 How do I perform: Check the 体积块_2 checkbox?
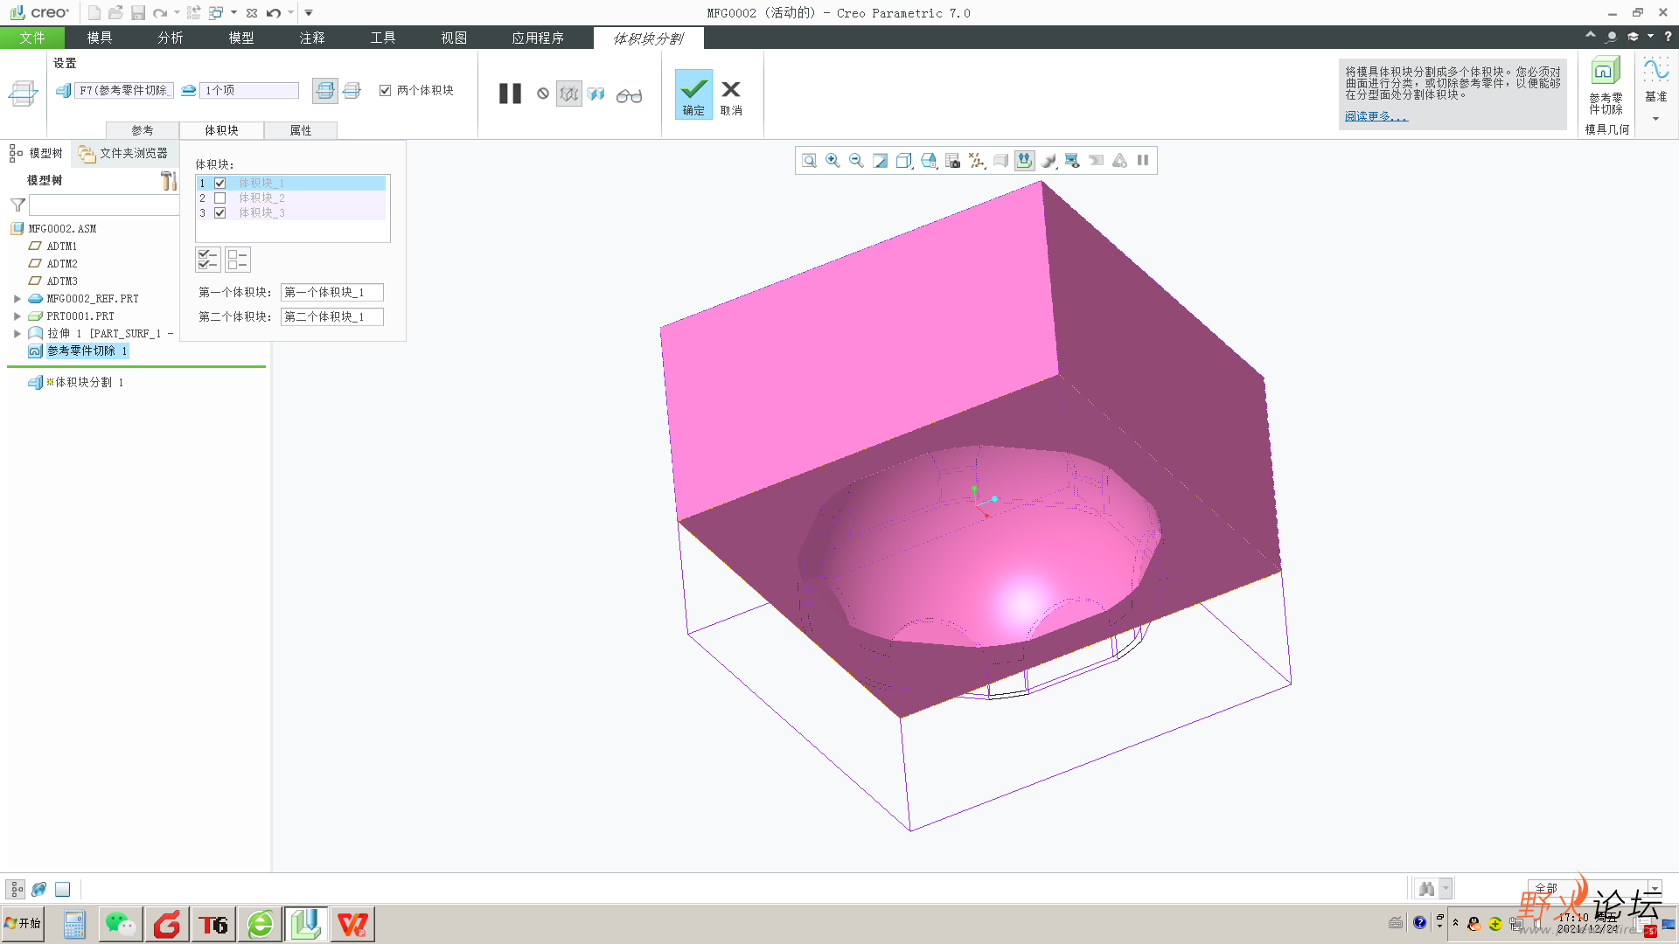tap(220, 198)
